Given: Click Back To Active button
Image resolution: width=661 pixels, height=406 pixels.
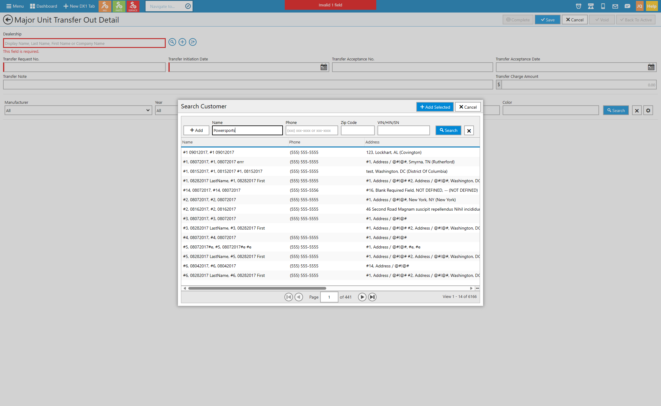Looking at the screenshot, I should click(636, 20).
